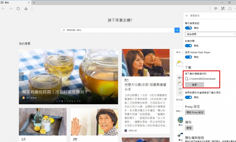
Task: Open the tea brewing headline article
Action: 54,92
